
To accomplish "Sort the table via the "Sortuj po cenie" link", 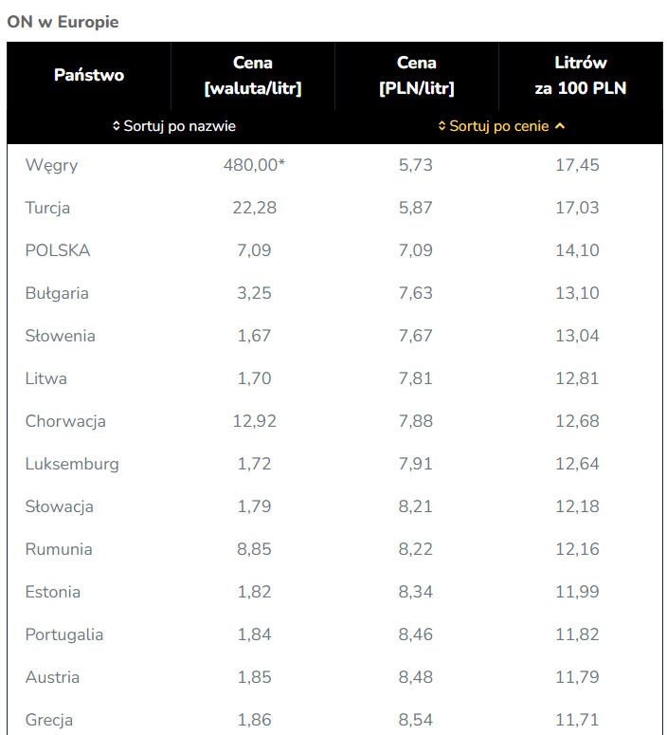I will pos(499,126).
